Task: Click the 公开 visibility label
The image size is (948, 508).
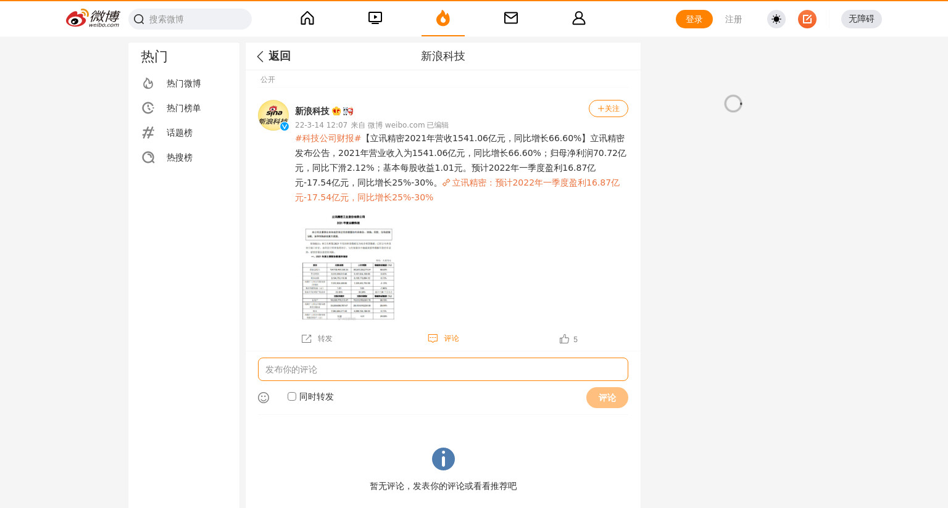Action: pos(268,80)
